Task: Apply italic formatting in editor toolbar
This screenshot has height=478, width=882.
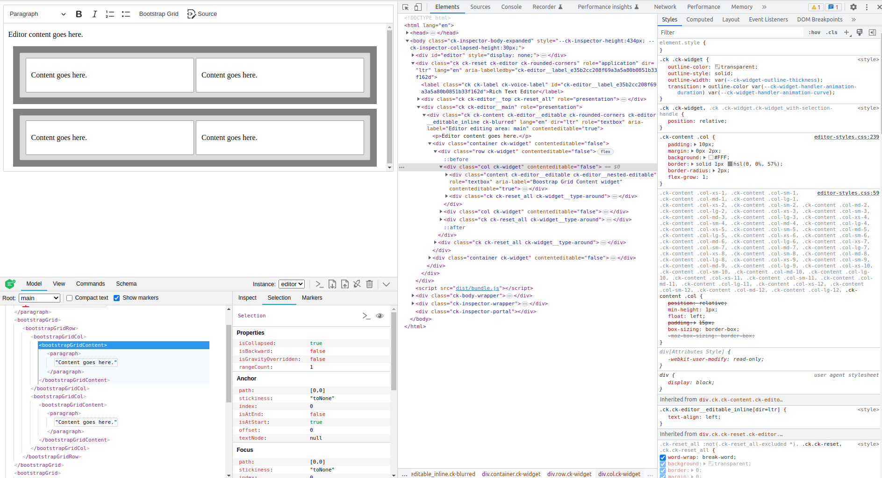Action: [x=94, y=14]
